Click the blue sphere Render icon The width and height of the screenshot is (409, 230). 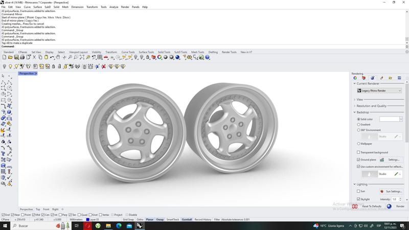tap(177, 57)
